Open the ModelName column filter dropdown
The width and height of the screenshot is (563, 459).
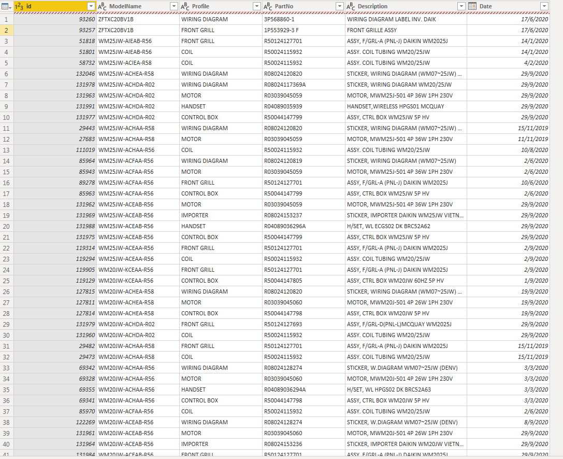(x=174, y=6)
